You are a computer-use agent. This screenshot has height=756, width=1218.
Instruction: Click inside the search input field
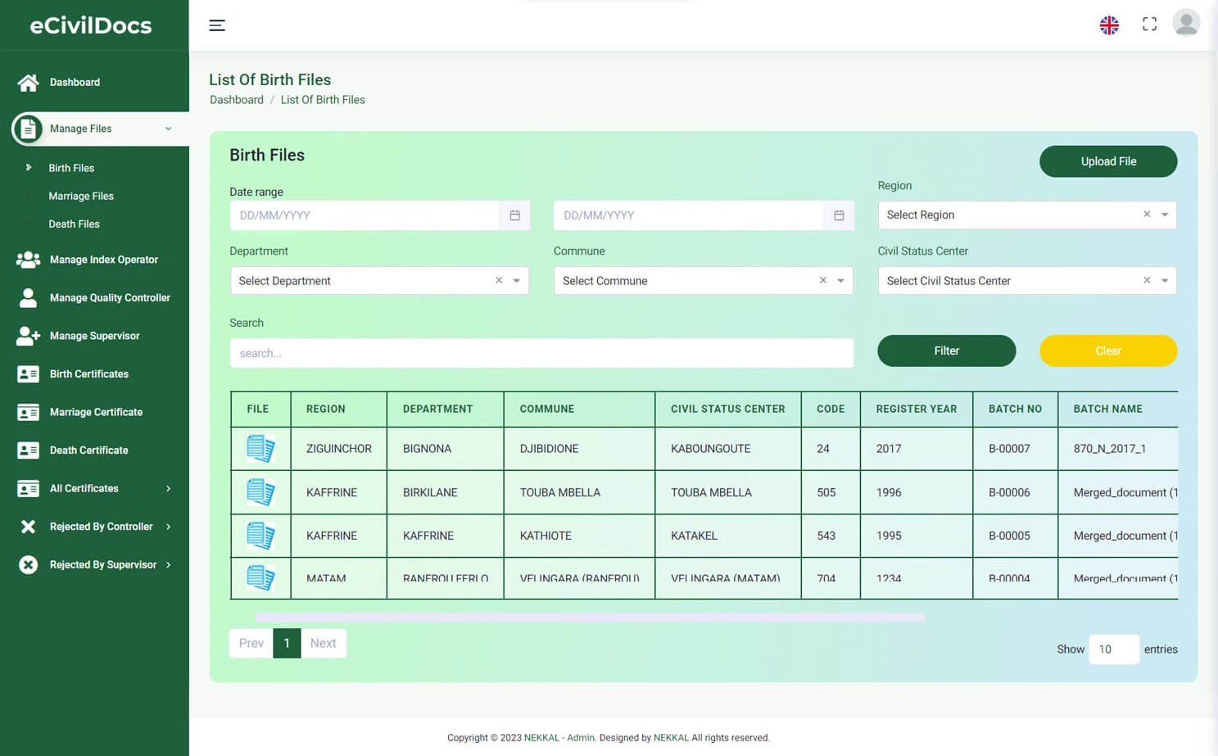click(541, 353)
